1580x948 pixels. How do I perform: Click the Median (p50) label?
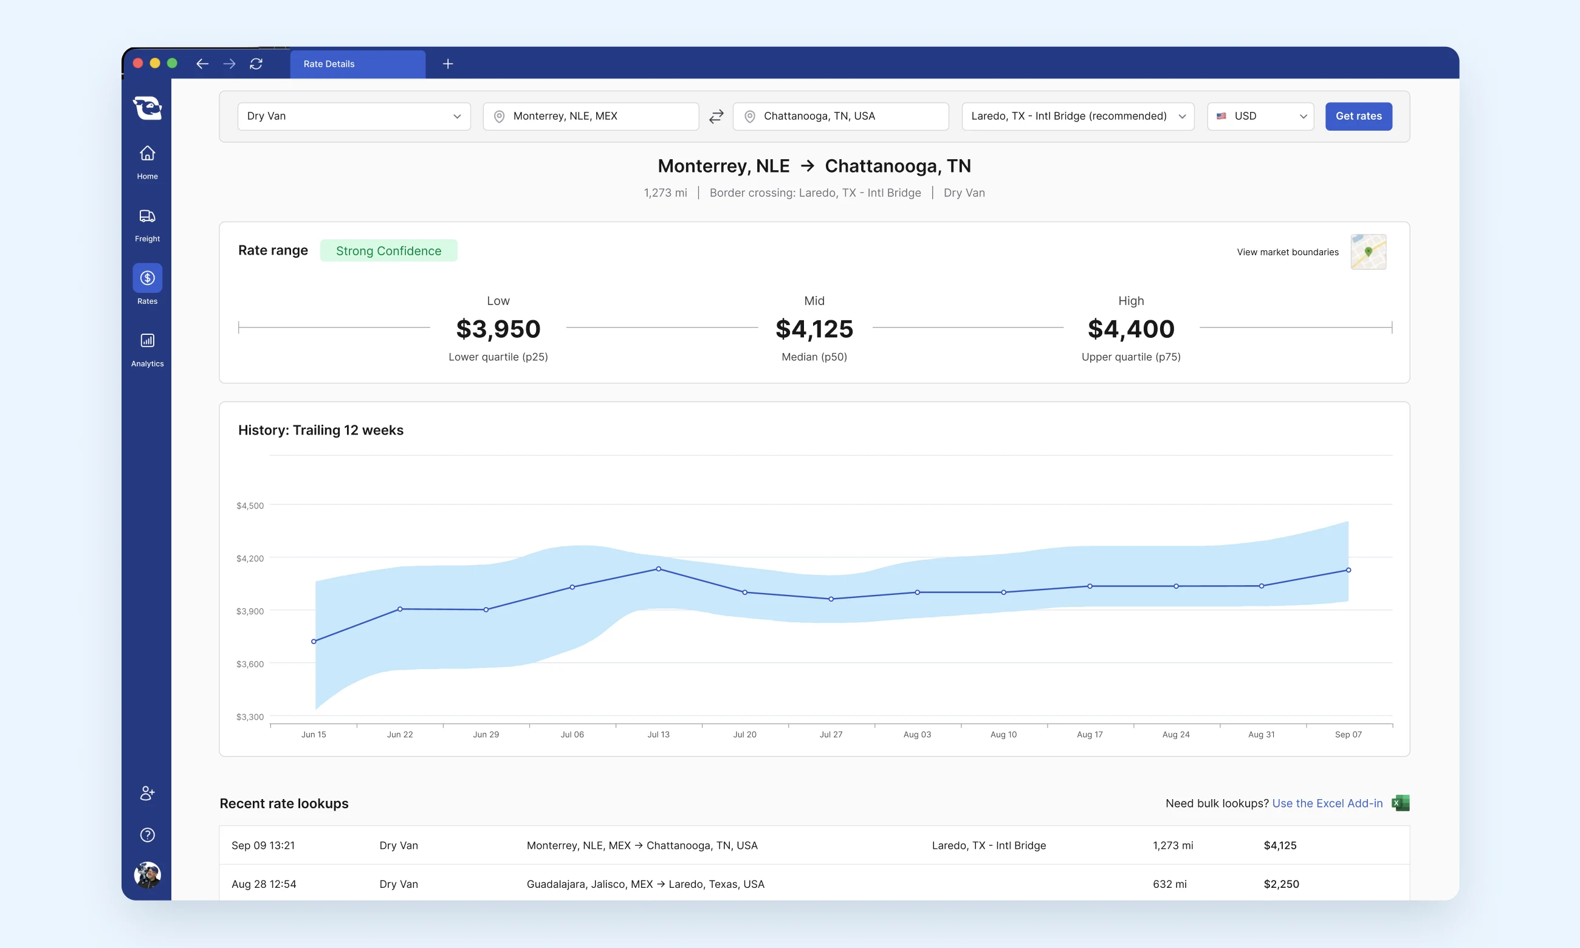point(814,357)
